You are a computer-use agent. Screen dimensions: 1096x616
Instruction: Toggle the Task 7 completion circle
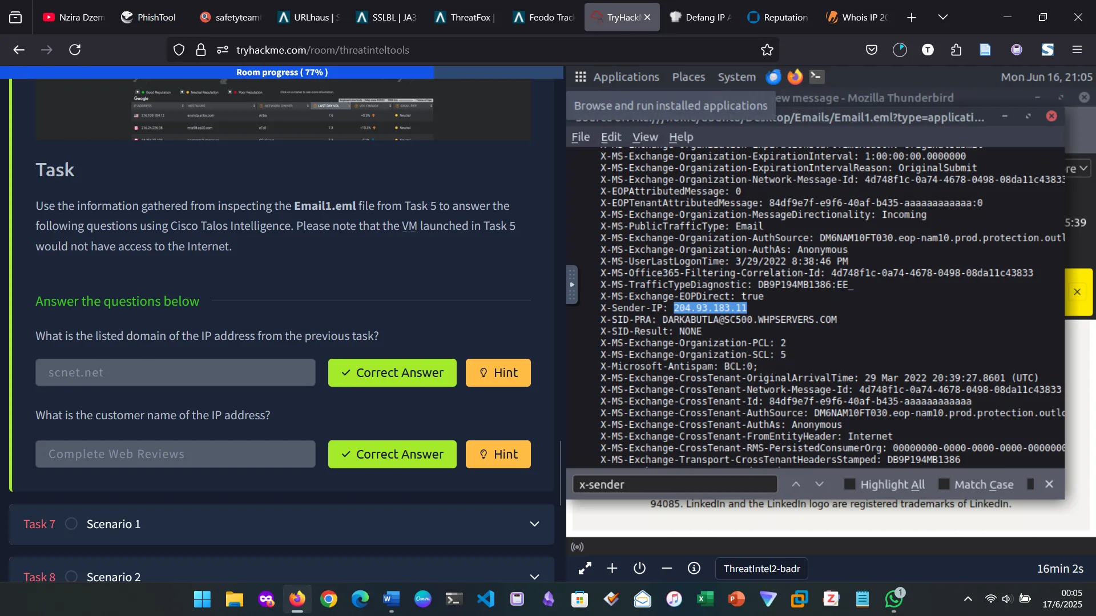coord(71,524)
